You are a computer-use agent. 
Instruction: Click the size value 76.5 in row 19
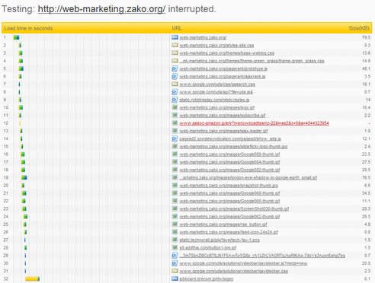tap(366, 177)
